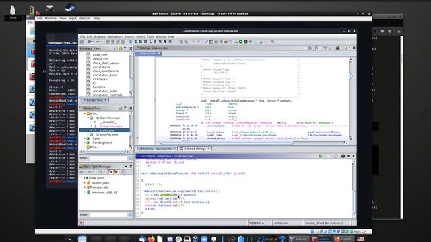Image resolution: width=431 pixels, height=242 pixels.
Task: Select the 'U' next-undefined toolbar icon
Action: click(x=145, y=42)
